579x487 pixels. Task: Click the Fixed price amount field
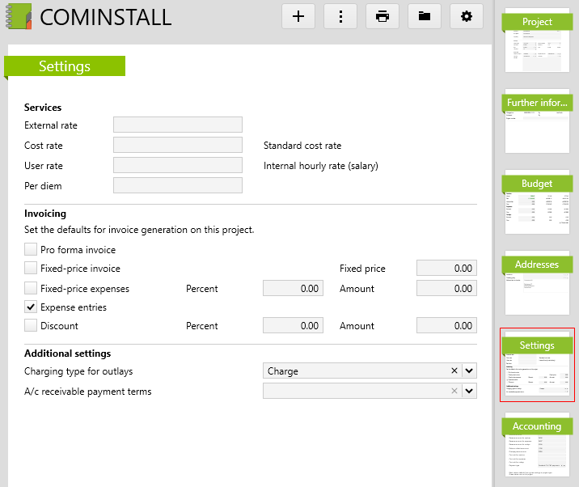pos(446,269)
